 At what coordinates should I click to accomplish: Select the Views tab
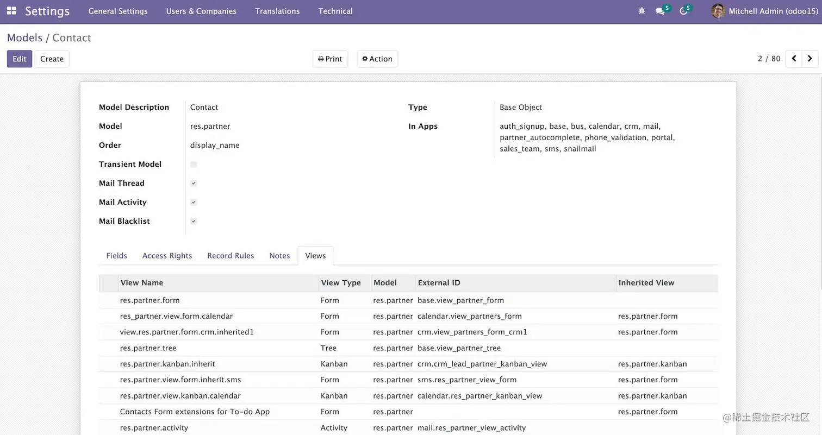tap(315, 256)
